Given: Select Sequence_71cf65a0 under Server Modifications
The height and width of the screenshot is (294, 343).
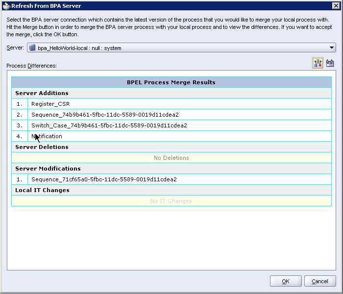Looking at the screenshot, I should tap(104, 179).
